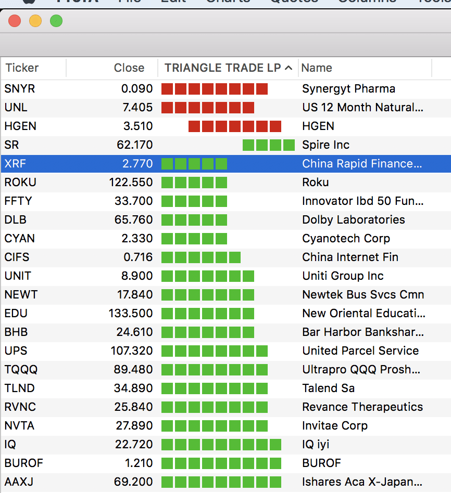Click the red indicator bar for HGEN

pos(235,126)
